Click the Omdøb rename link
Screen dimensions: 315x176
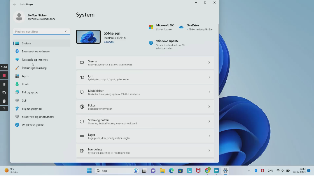[x=108, y=42]
